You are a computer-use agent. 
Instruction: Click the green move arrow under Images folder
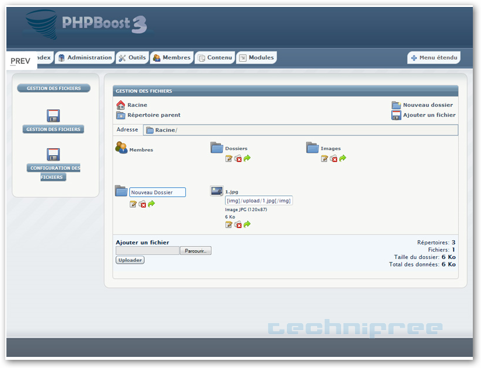click(x=343, y=159)
